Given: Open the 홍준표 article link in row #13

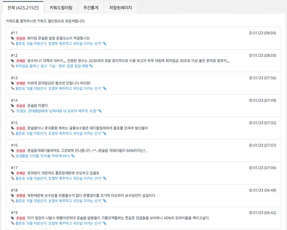Looking at the screenshot, I should point(59,88).
